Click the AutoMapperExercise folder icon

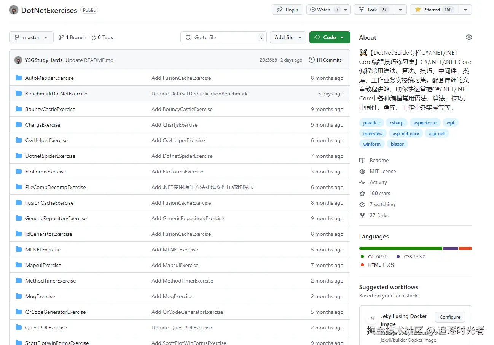click(19, 78)
